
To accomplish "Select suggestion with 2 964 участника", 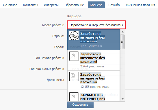I will (x=94, y=60).
